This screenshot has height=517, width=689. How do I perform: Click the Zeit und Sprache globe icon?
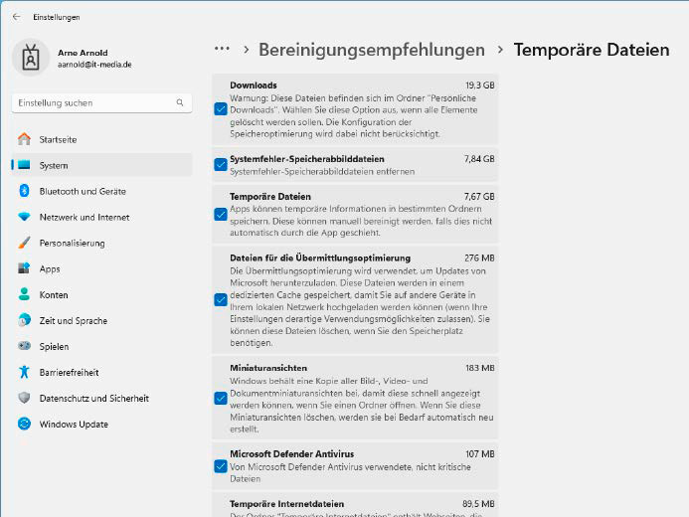[x=24, y=320]
